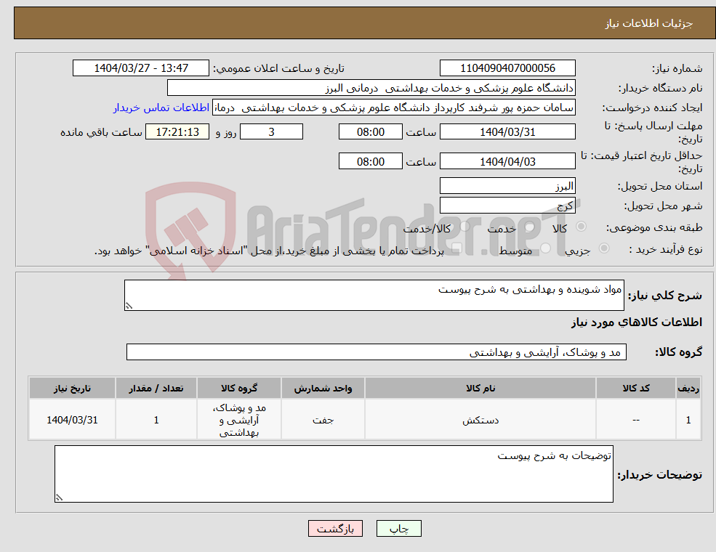This screenshot has height=552, width=716.
Task: Click the جفت unit cell
Action: (x=323, y=420)
